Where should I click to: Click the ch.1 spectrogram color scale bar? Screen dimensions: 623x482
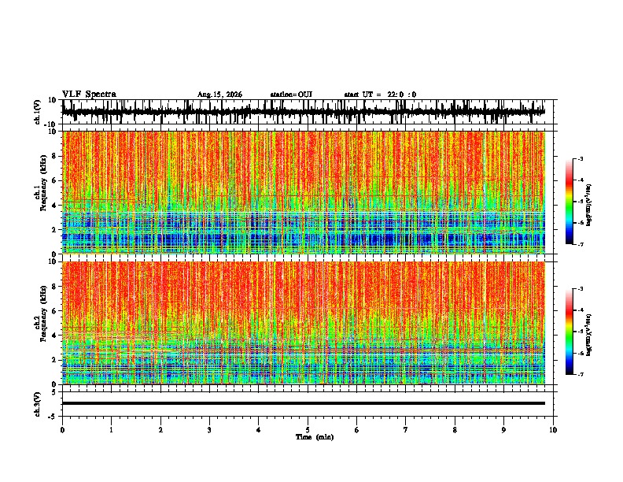coord(570,202)
